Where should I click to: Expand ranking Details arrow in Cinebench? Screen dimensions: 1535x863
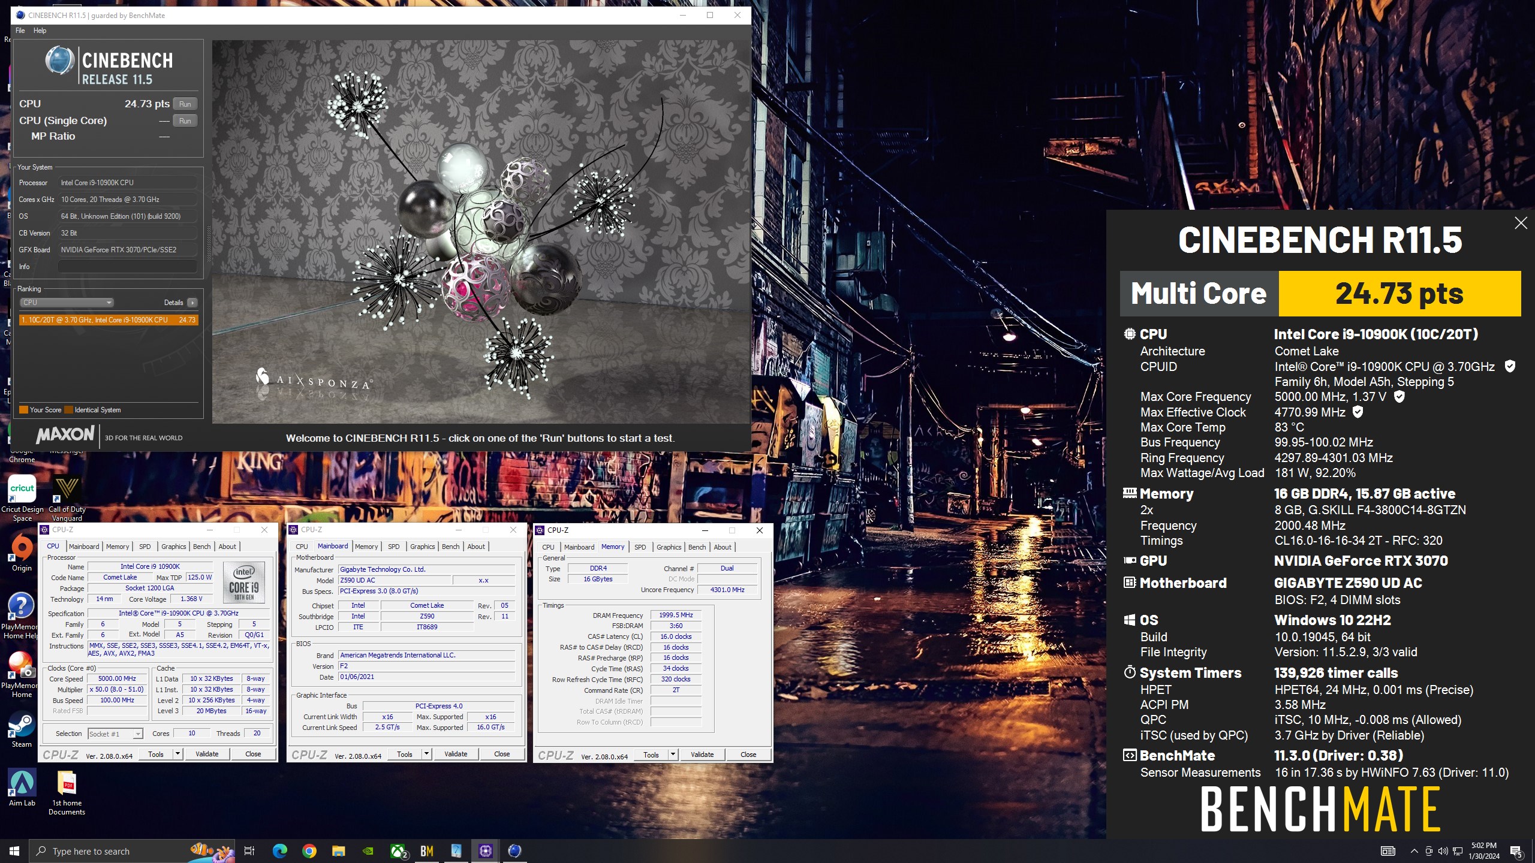click(192, 303)
